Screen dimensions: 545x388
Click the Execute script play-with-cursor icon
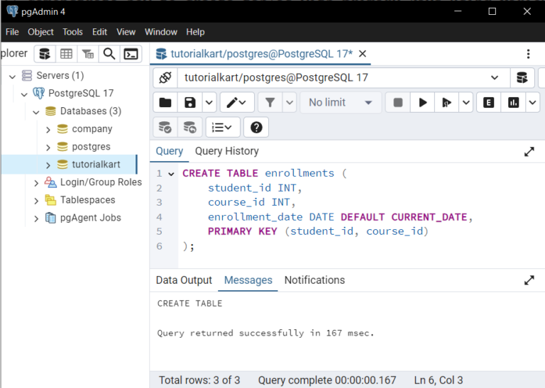(446, 102)
